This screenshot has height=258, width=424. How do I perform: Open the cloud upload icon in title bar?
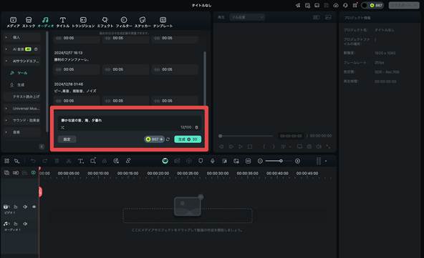pos(336,6)
